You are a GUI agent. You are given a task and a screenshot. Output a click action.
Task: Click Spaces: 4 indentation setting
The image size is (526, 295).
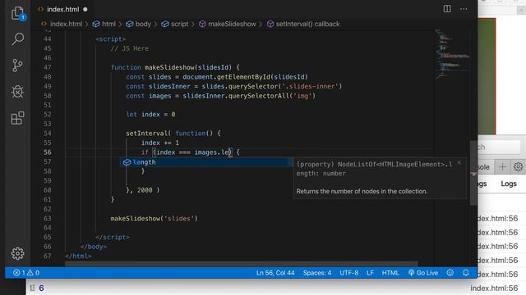pyautogui.click(x=317, y=273)
